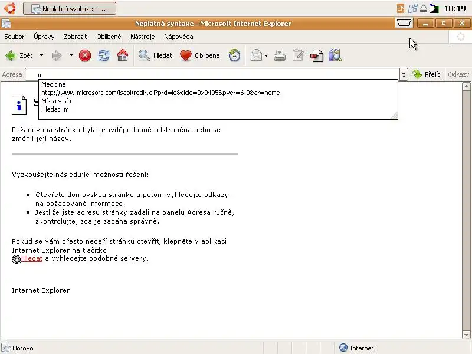Open the Nápověda menu
This screenshot has height=354, width=472.
pyautogui.click(x=179, y=37)
